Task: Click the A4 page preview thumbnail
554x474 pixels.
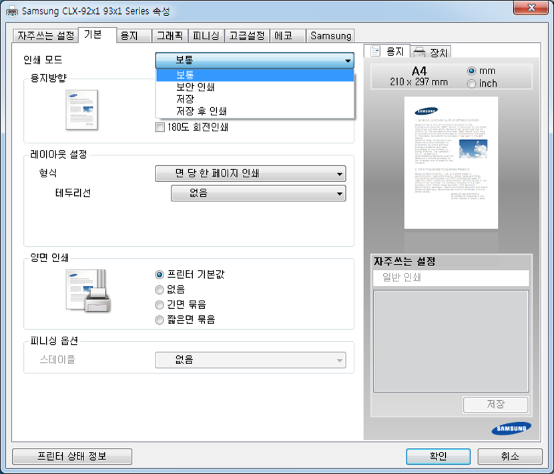Action: point(451,163)
